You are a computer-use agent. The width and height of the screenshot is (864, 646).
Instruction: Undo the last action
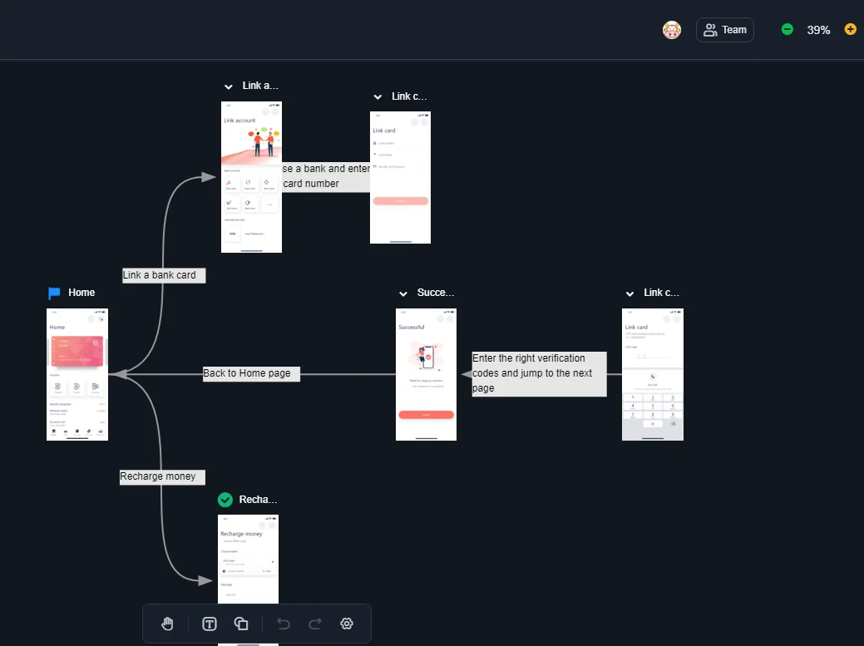284,624
